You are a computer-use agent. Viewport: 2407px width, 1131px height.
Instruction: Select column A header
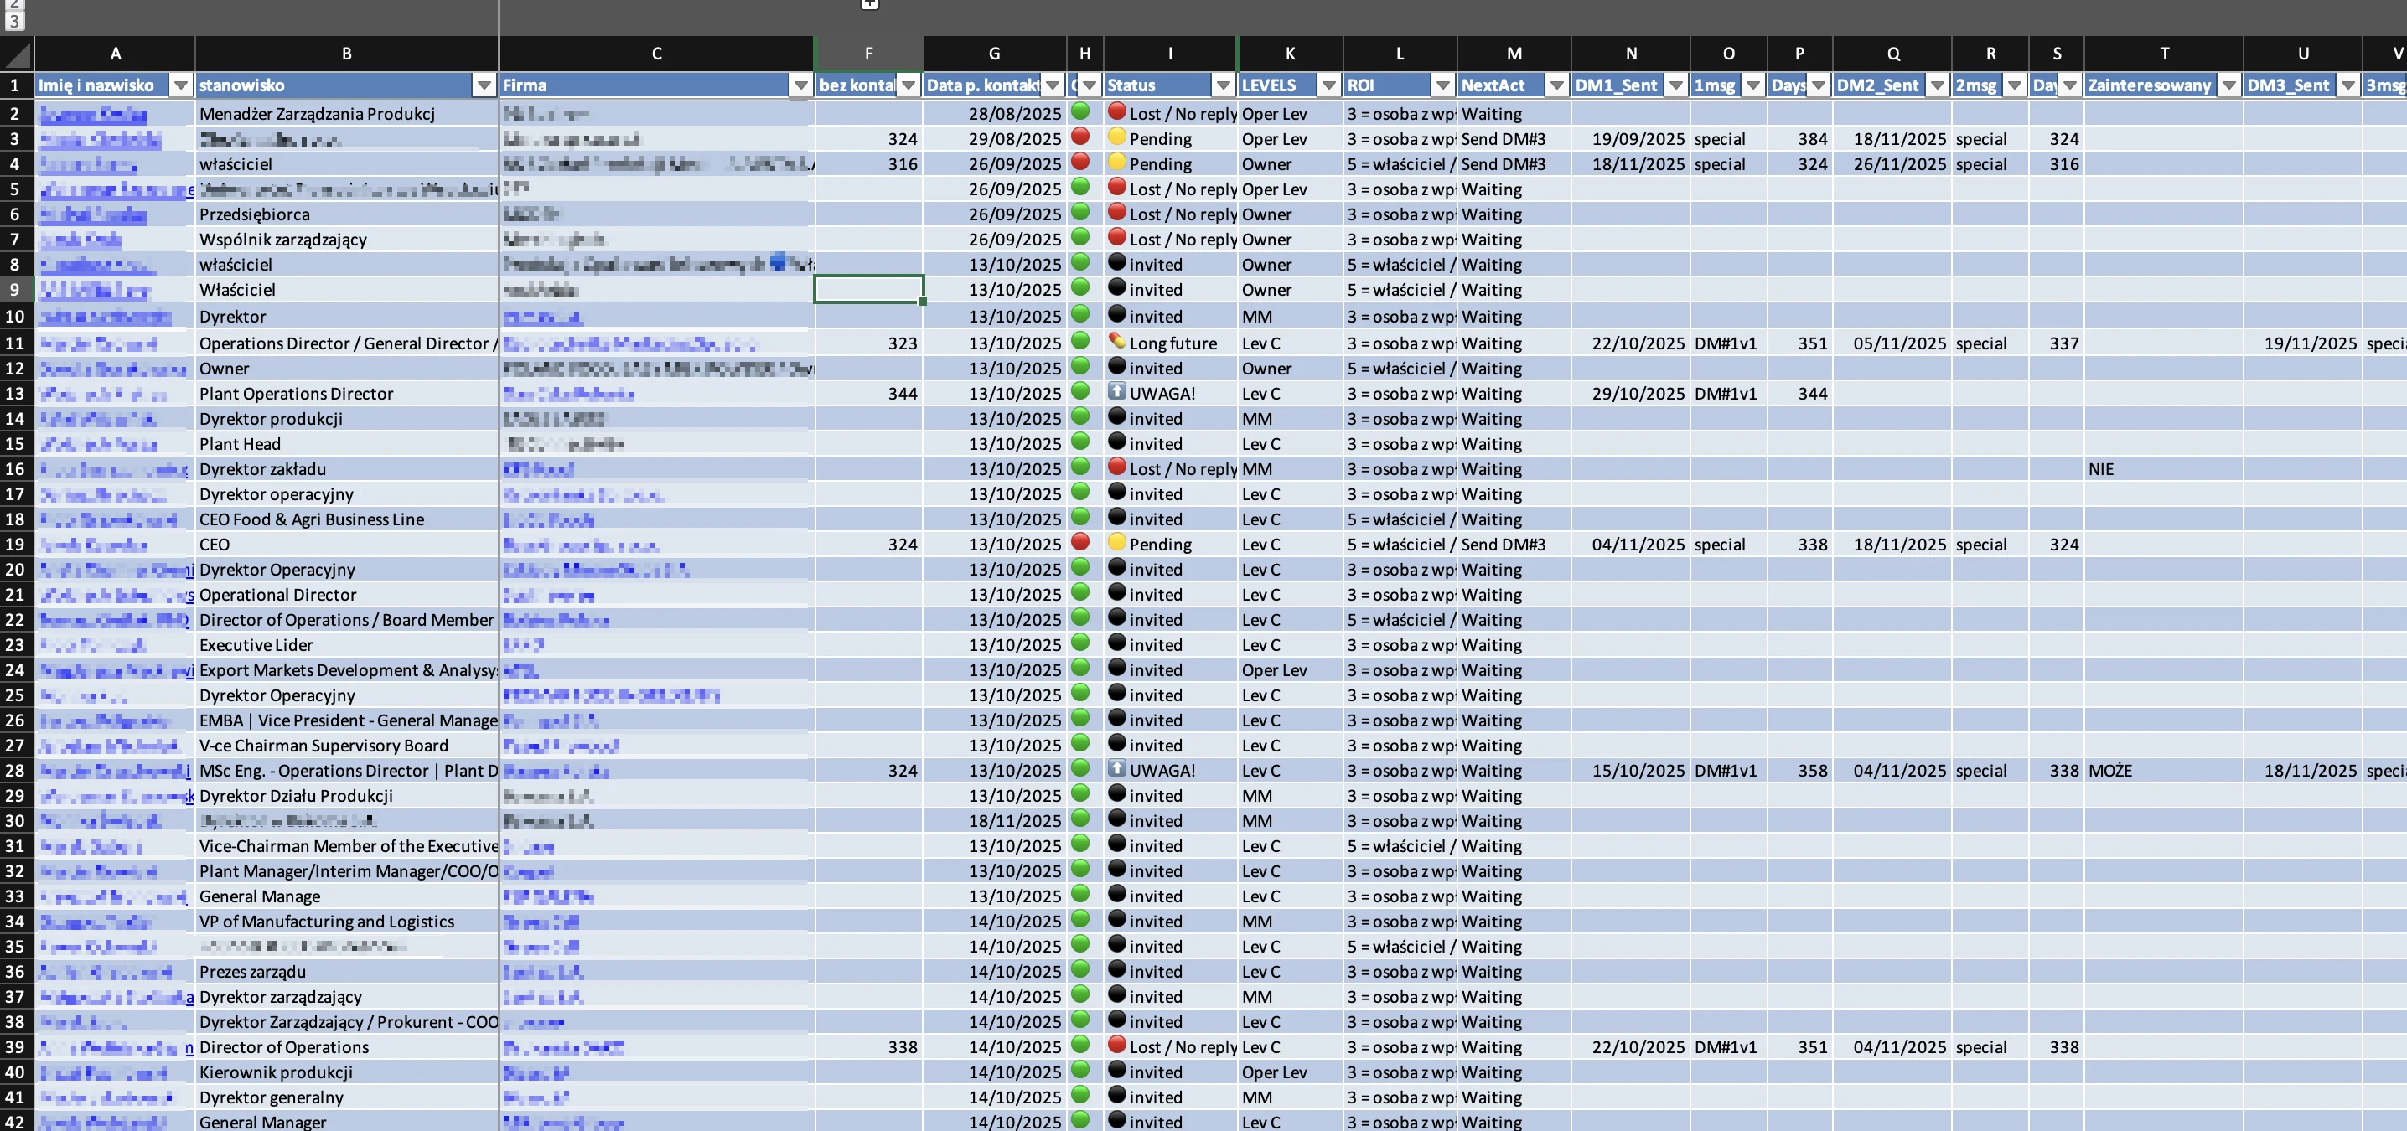coord(115,54)
